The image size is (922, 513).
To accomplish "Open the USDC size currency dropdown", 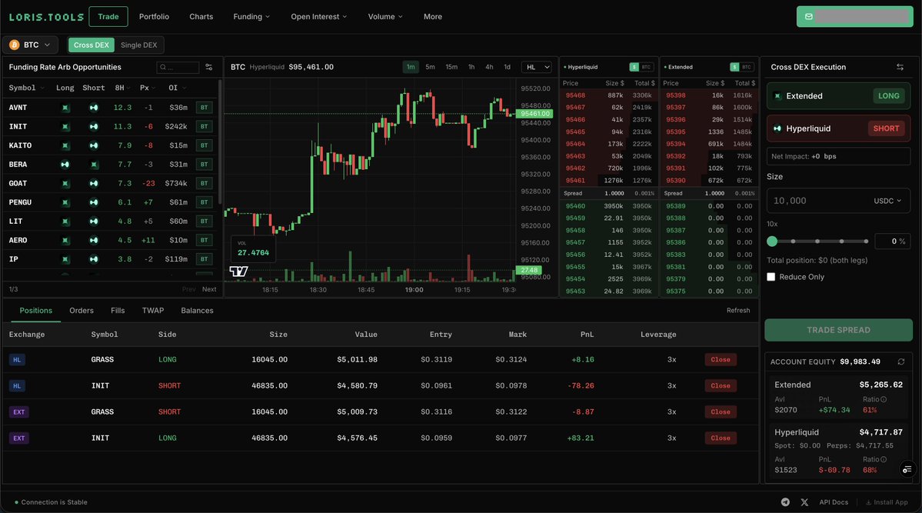I will [889, 200].
